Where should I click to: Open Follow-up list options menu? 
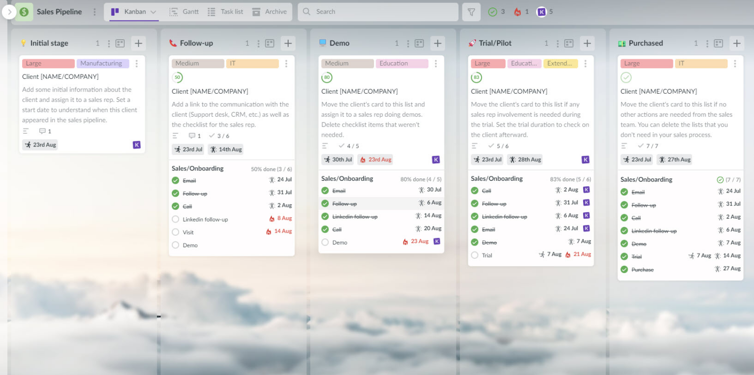point(258,43)
